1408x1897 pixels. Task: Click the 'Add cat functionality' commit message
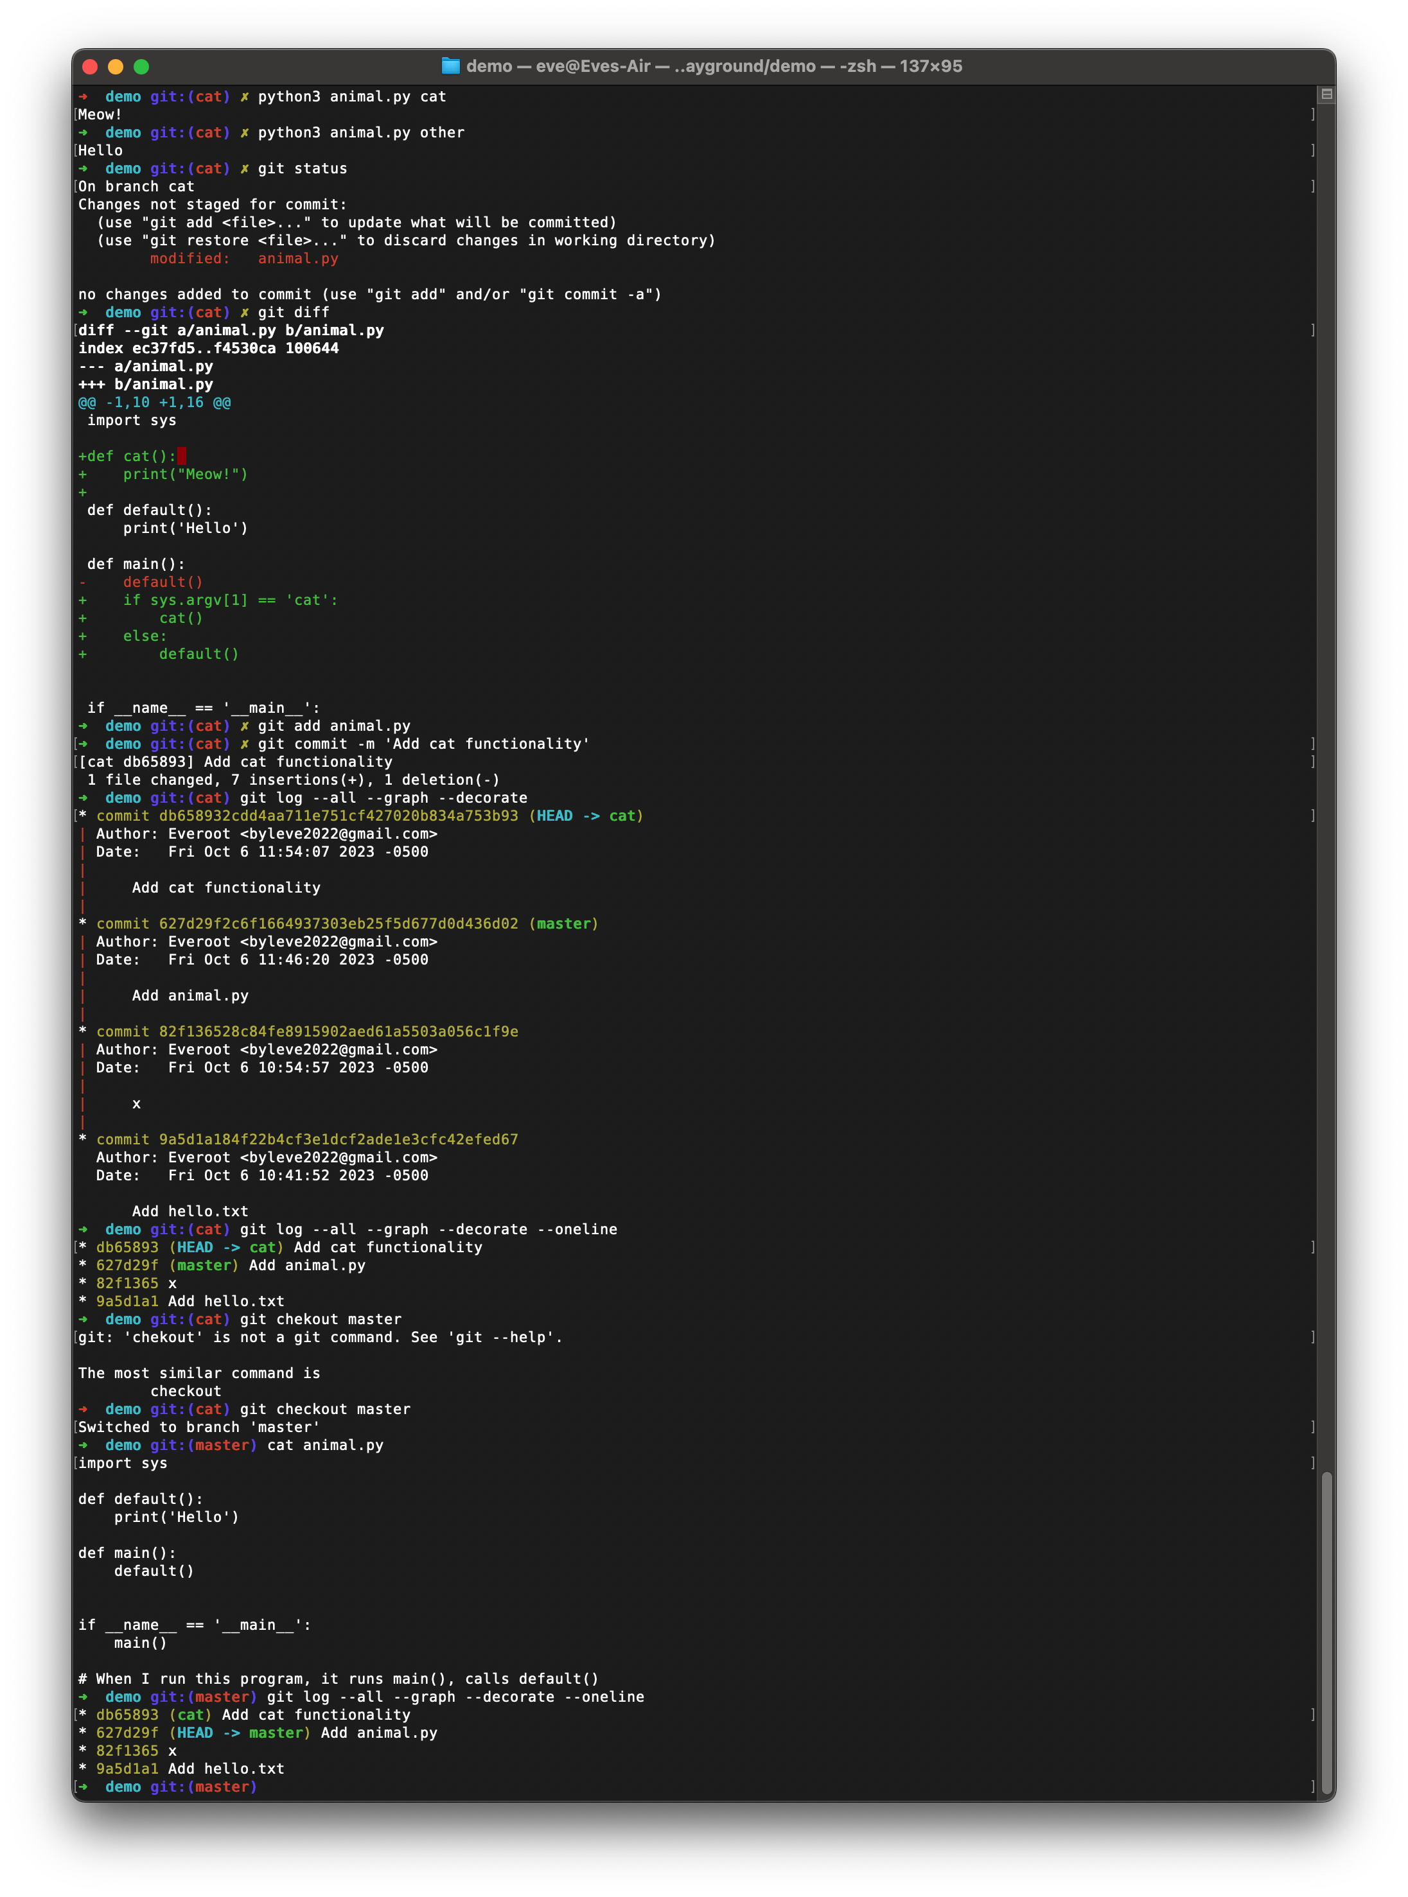227,887
